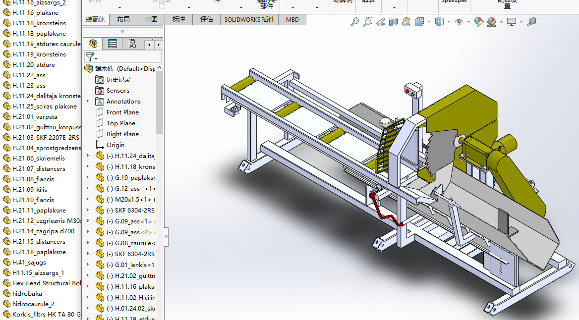Click the Zoom to Fit magnifier icon
This screenshot has width=579, height=320.
coord(355,22)
